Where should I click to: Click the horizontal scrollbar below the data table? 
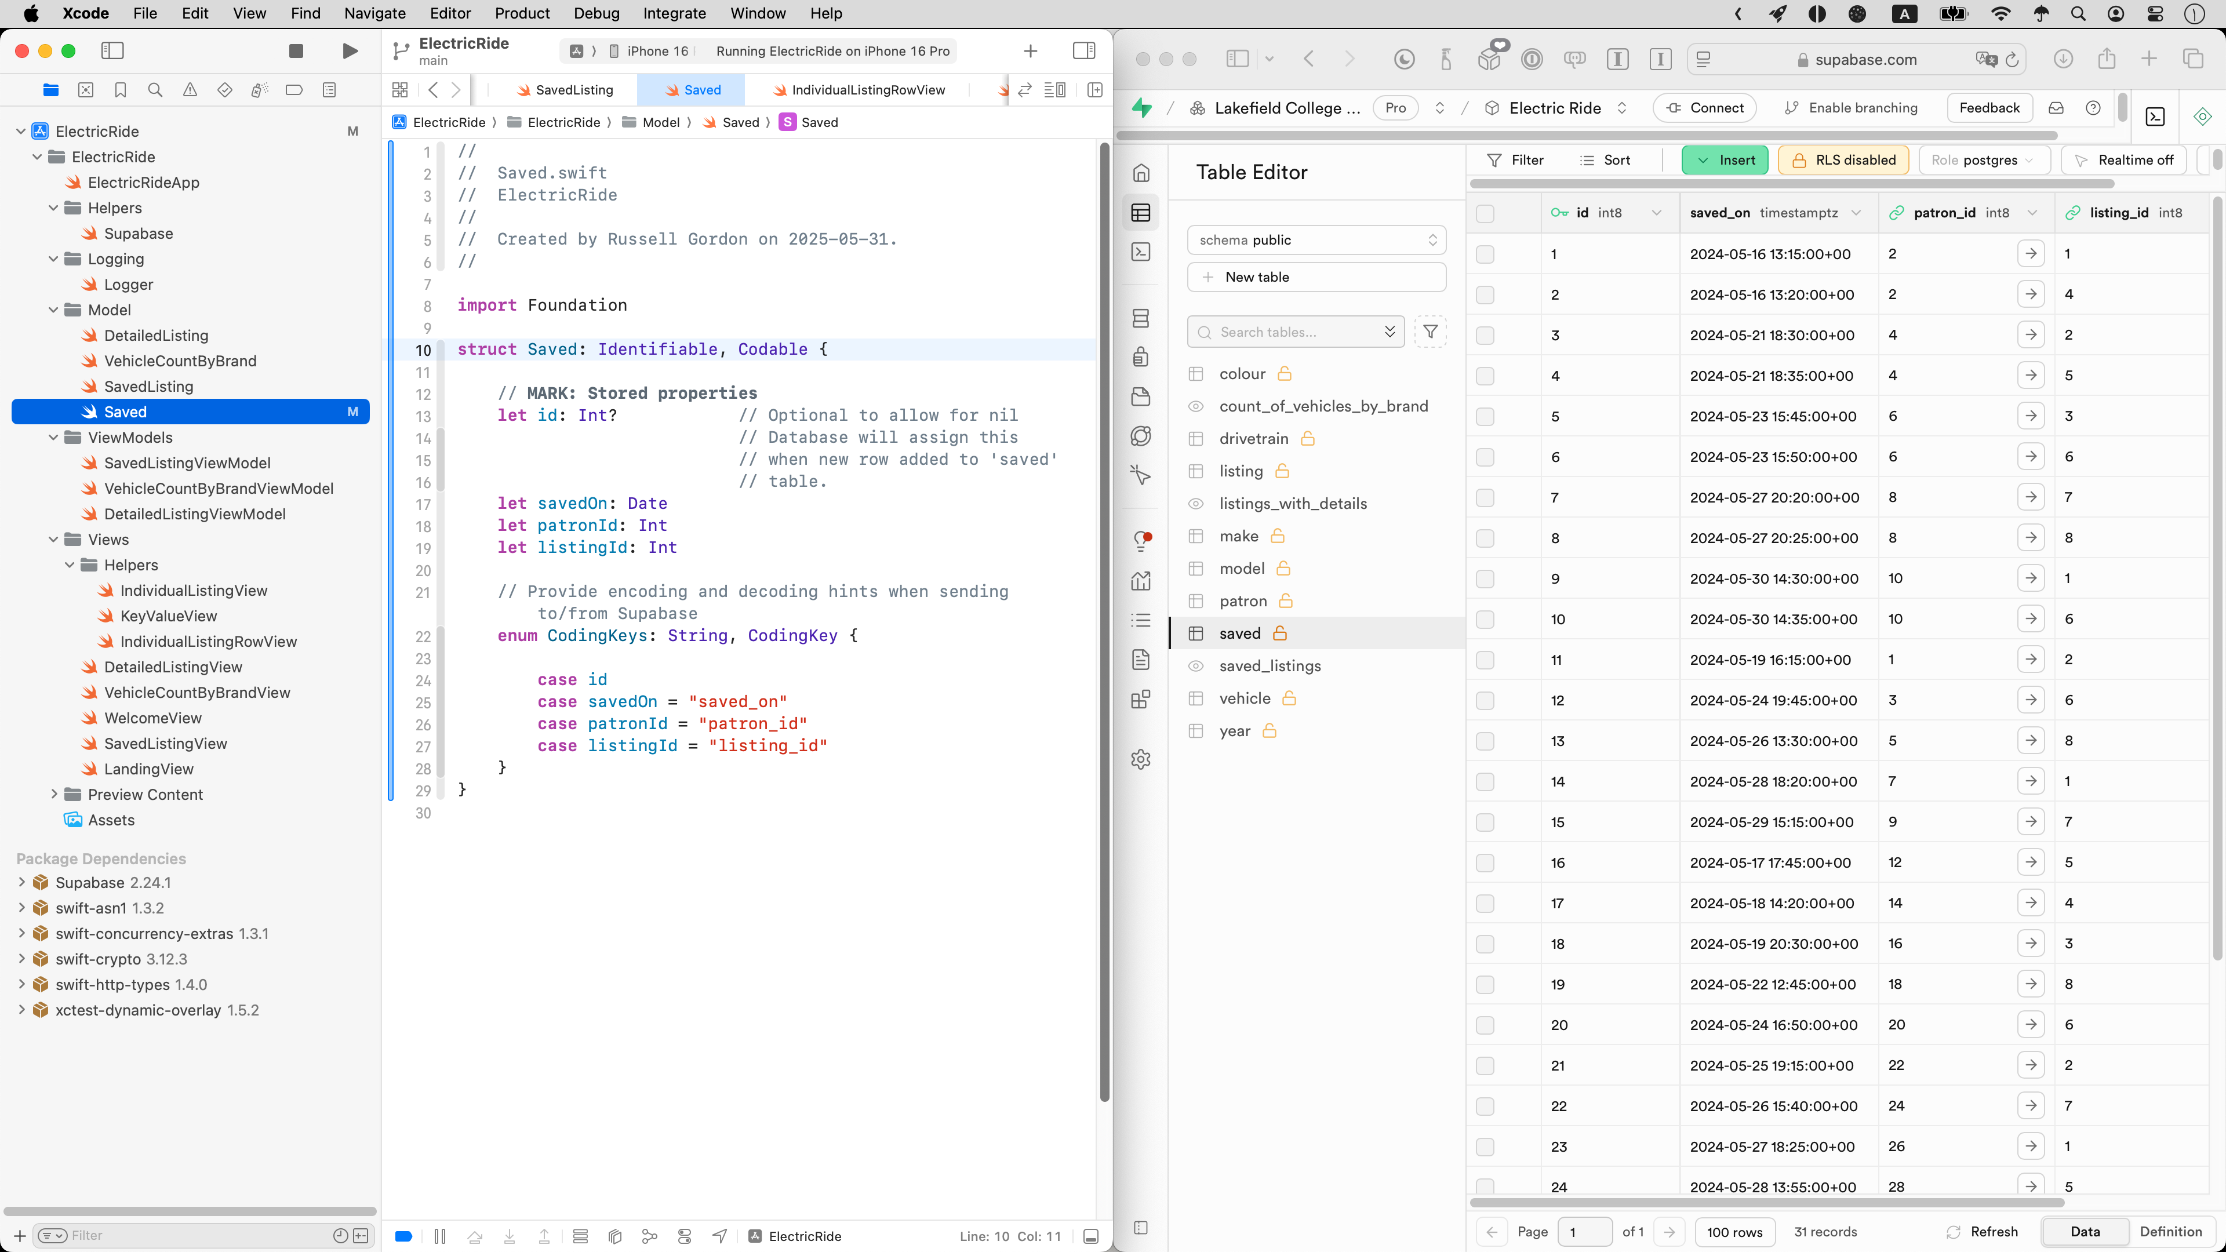1766,1202
